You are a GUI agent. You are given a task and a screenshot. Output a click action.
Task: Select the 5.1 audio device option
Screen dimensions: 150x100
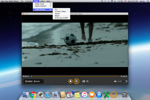pos(61,9)
